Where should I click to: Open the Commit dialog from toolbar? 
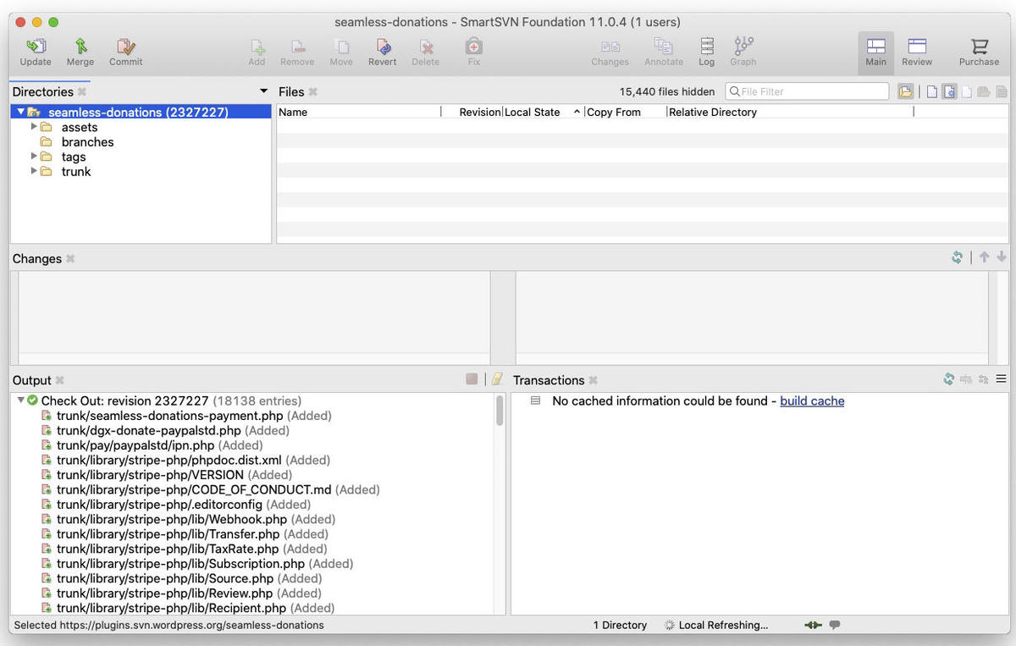(125, 51)
